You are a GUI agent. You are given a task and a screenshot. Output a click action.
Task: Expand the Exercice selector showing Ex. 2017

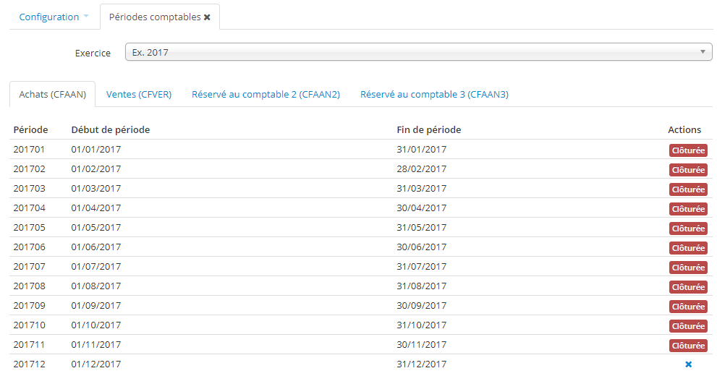418,52
